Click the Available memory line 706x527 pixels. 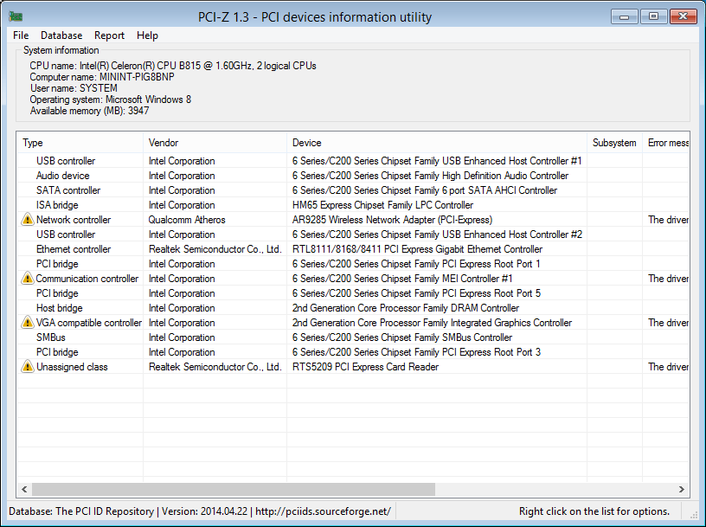[x=89, y=111]
